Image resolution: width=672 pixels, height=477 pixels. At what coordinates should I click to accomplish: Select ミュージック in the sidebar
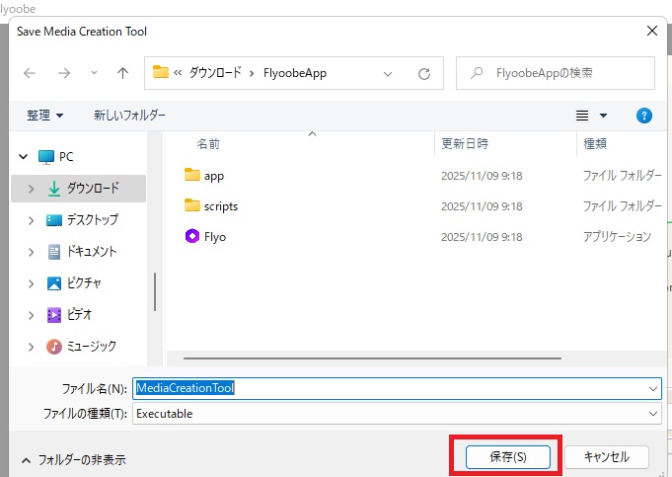click(91, 347)
